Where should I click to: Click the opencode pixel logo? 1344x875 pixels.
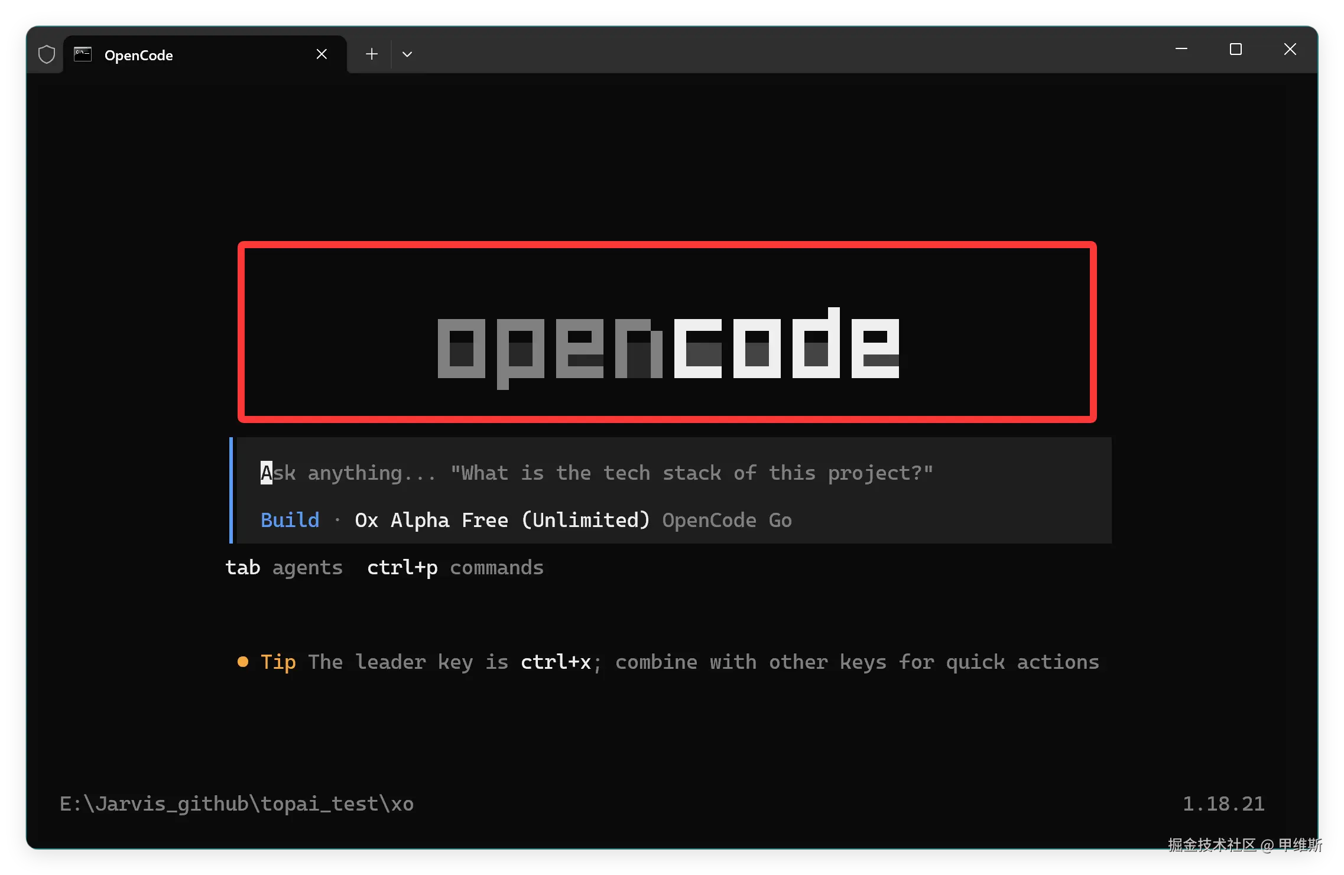(x=668, y=348)
